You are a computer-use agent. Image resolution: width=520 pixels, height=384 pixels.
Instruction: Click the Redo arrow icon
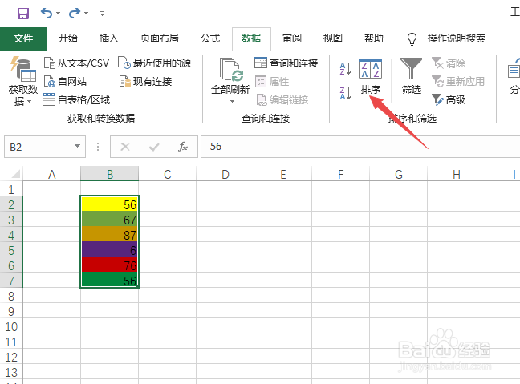click(x=75, y=14)
